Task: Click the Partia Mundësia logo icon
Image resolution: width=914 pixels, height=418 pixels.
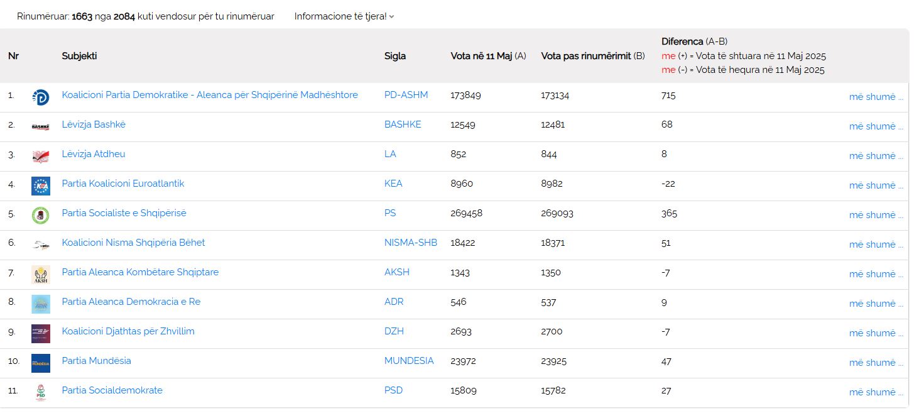Action: (40, 363)
